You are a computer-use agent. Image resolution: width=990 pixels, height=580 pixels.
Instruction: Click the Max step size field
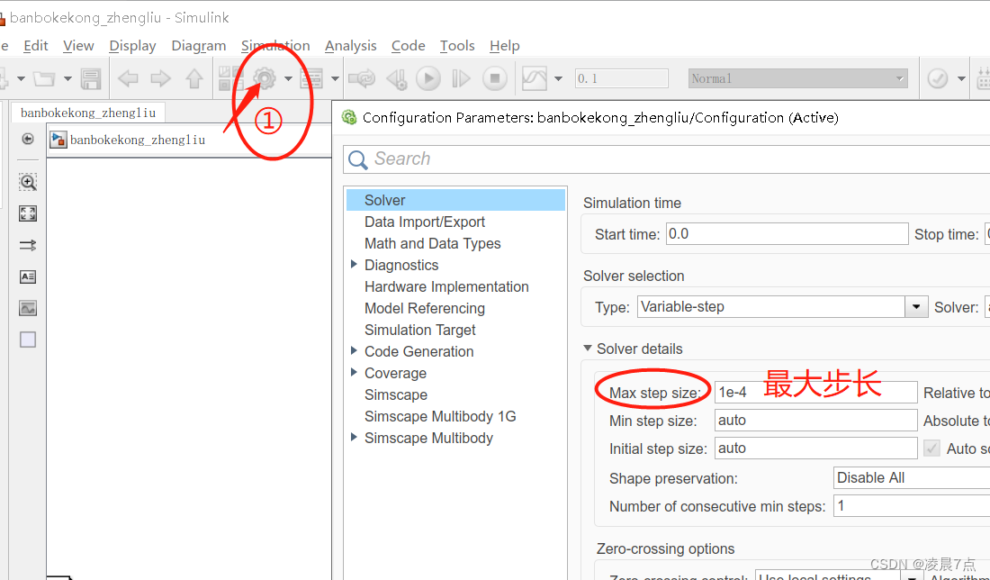pyautogui.click(x=815, y=393)
